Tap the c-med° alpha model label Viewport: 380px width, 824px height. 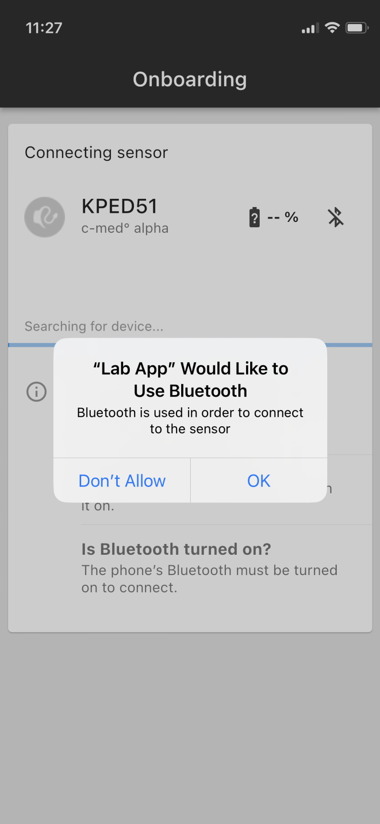(125, 228)
